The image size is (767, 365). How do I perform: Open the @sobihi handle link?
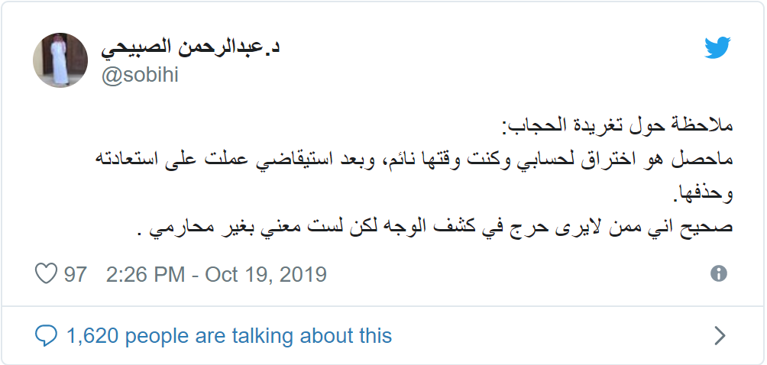click(x=140, y=76)
